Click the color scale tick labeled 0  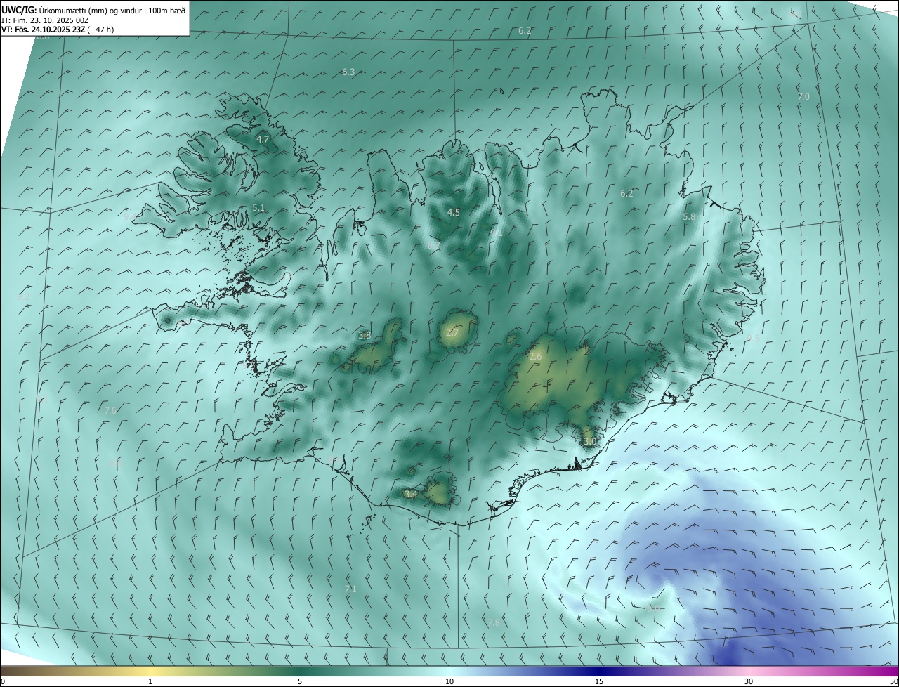tap(3, 681)
